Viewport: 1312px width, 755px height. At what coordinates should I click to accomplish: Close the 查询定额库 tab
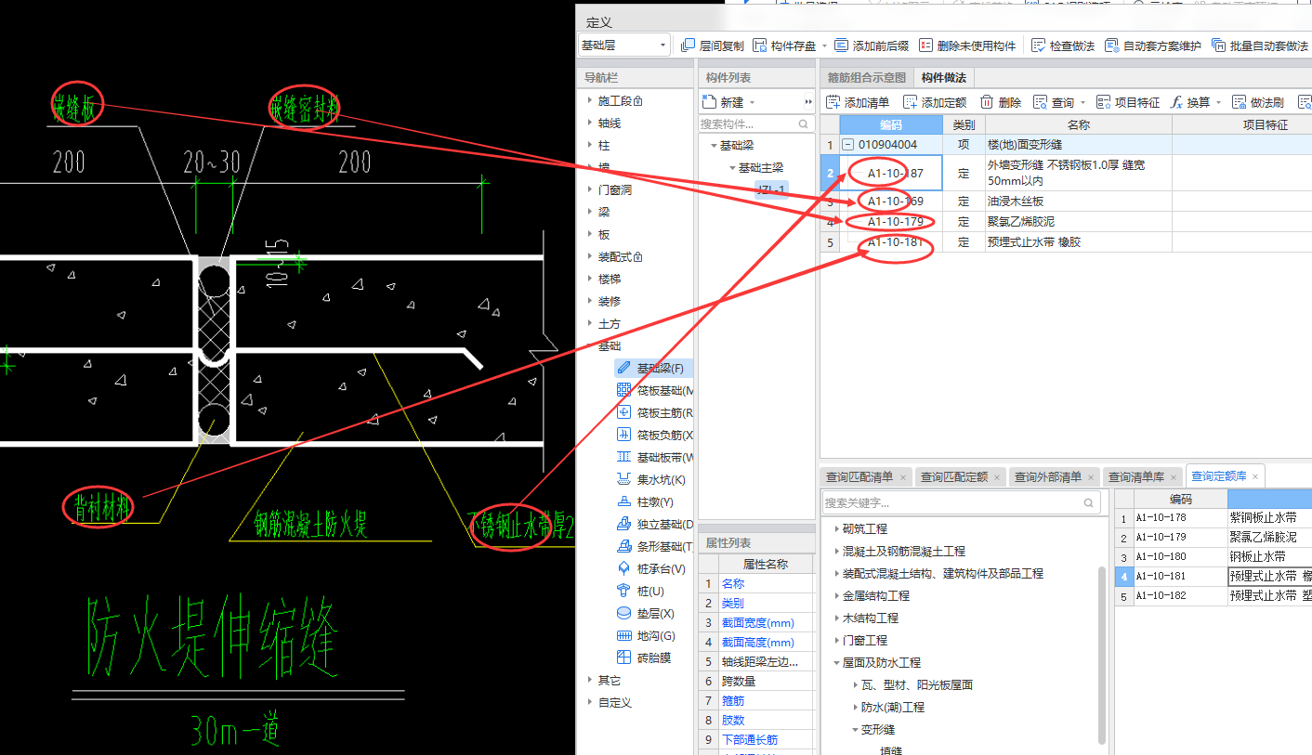pos(1255,476)
